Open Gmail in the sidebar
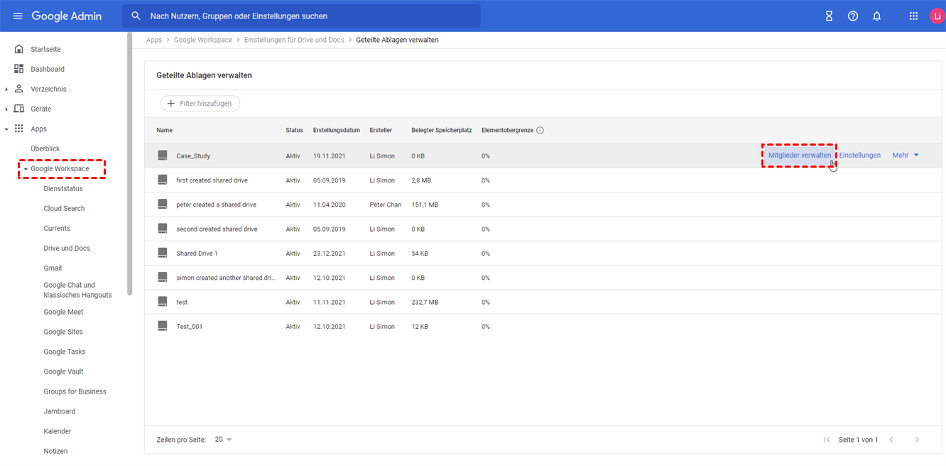The height and width of the screenshot is (466, 946). [x=53, y=268]
